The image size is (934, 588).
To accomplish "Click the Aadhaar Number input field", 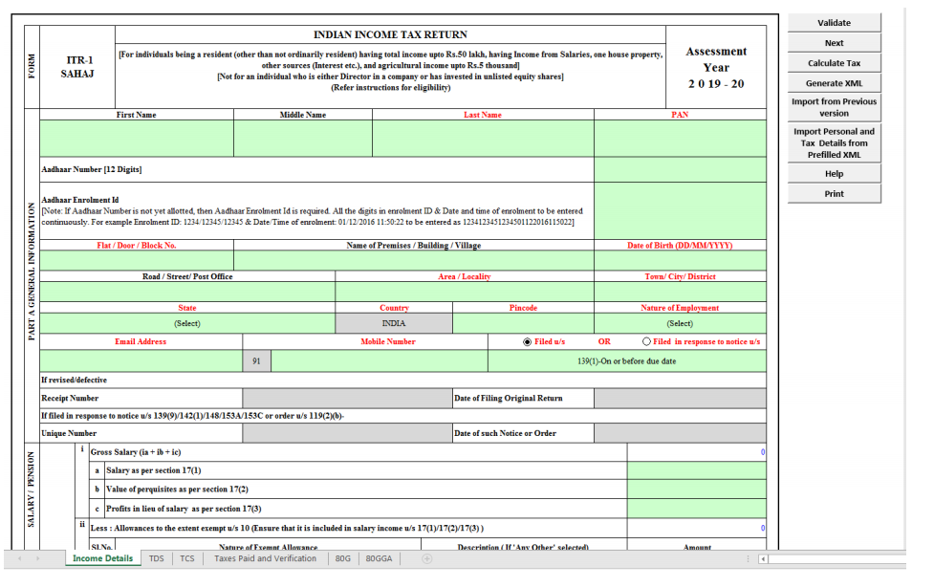I will click(681, 170).
